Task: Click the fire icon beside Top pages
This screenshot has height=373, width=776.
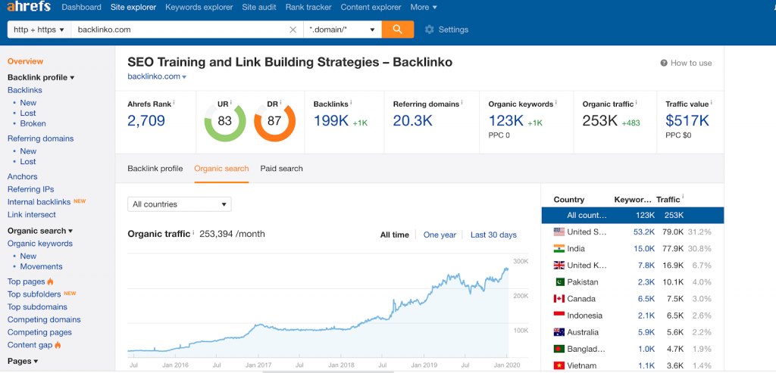Action: [50, 281]
